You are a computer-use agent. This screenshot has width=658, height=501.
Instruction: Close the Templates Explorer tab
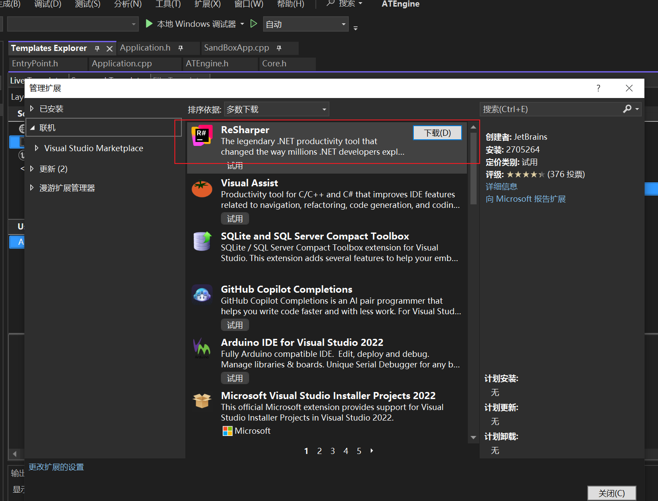click(x=109, y=49)
